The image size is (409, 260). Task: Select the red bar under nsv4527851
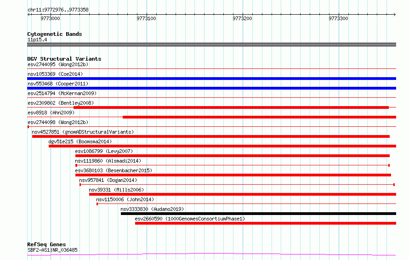(x=211, y=136)
